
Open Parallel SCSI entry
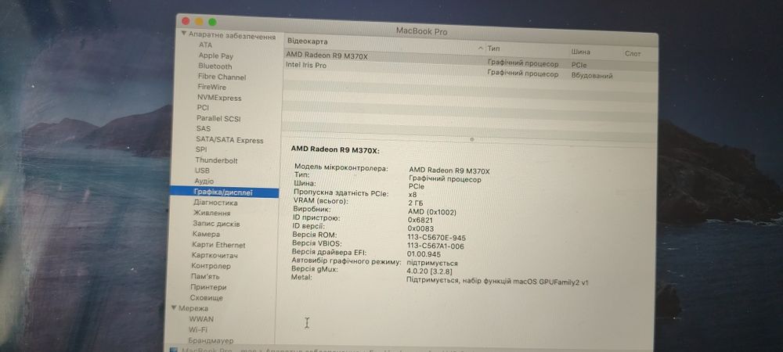(218, 119)
